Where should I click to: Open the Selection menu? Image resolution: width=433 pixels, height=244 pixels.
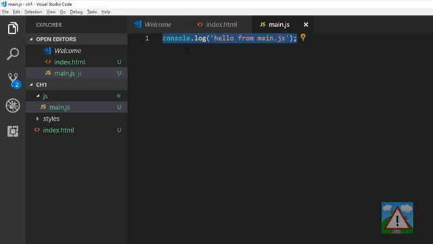tap(33, 12)
